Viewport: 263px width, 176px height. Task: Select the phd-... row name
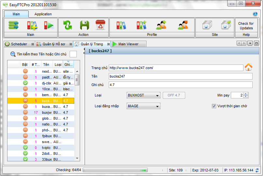click(x=47, y=130)
